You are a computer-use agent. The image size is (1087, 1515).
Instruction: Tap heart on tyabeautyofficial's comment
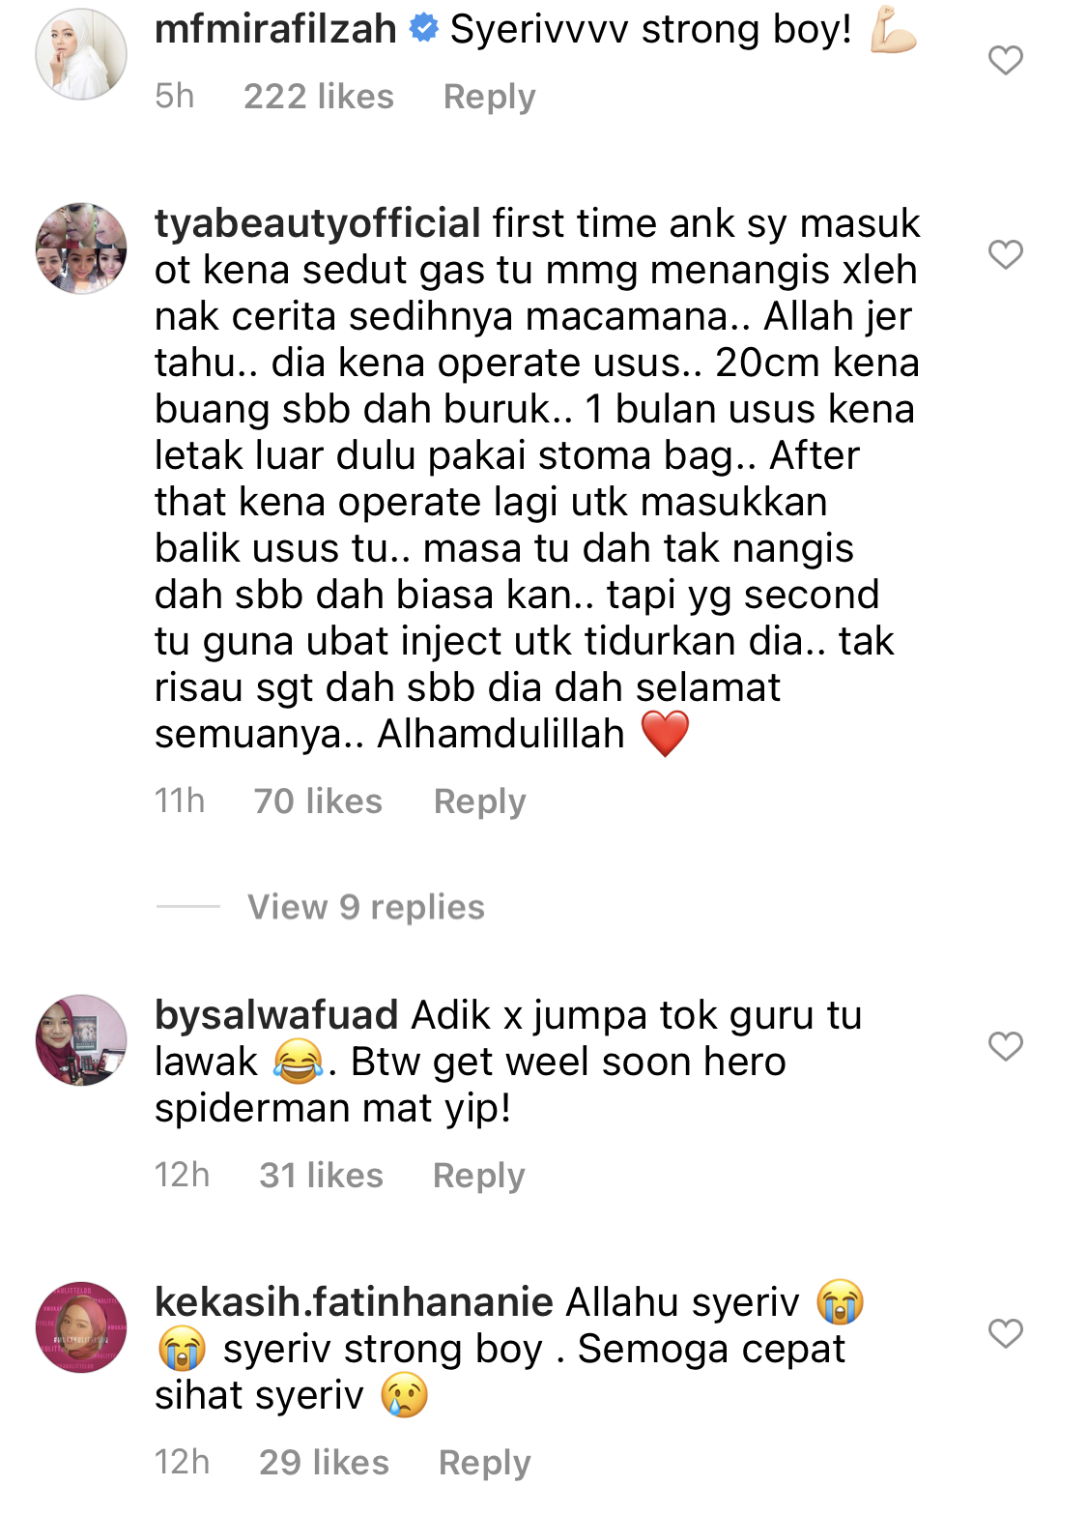click(x=1006, y=254)
